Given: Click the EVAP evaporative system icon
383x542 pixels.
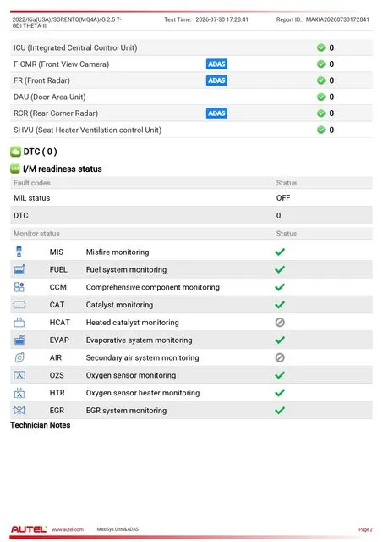Looking at the screenshot, I should click(x=19, y=340).
